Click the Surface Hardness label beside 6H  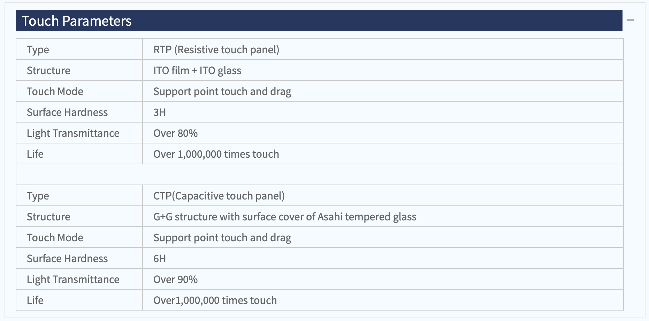point(67,258)
